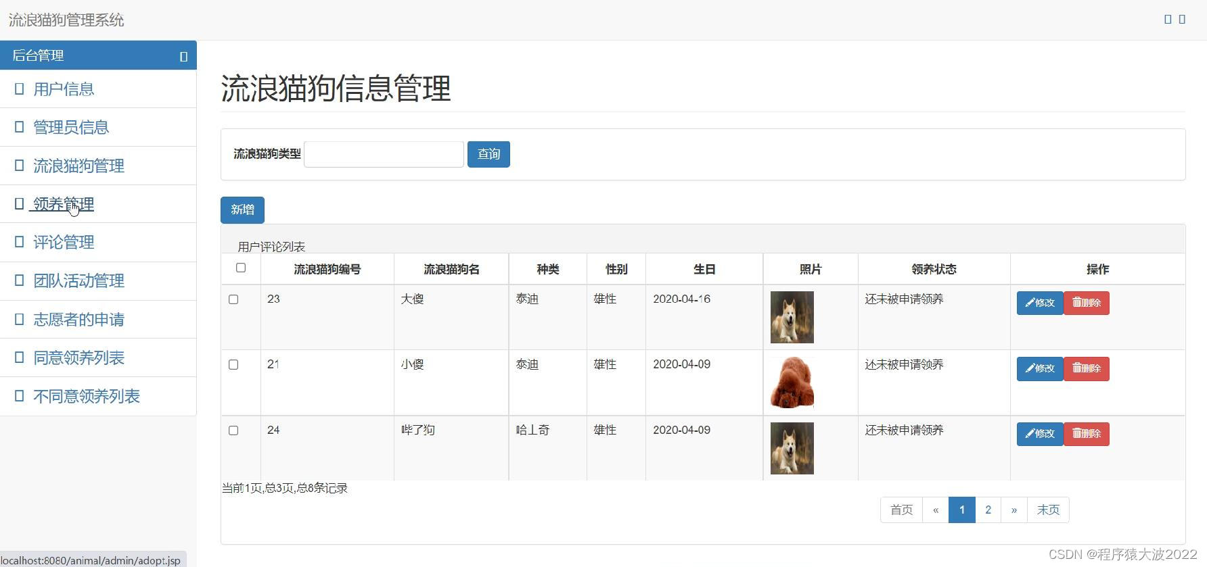Select page 1 in pagination
The height and width of the screenshot is (567, 1207).
[x=962, y=510]
